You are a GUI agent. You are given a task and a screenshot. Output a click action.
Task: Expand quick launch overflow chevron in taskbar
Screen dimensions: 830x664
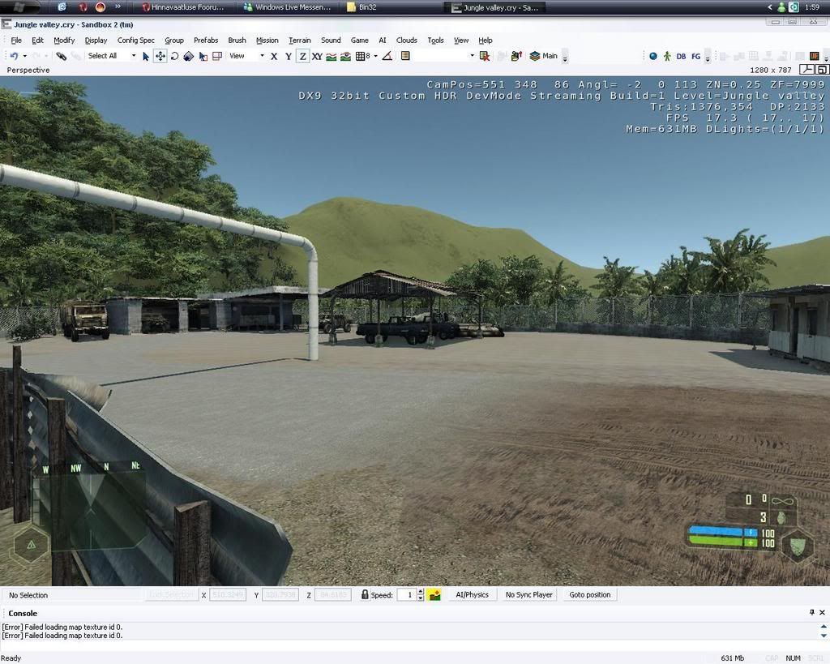[x=118, y=6]
